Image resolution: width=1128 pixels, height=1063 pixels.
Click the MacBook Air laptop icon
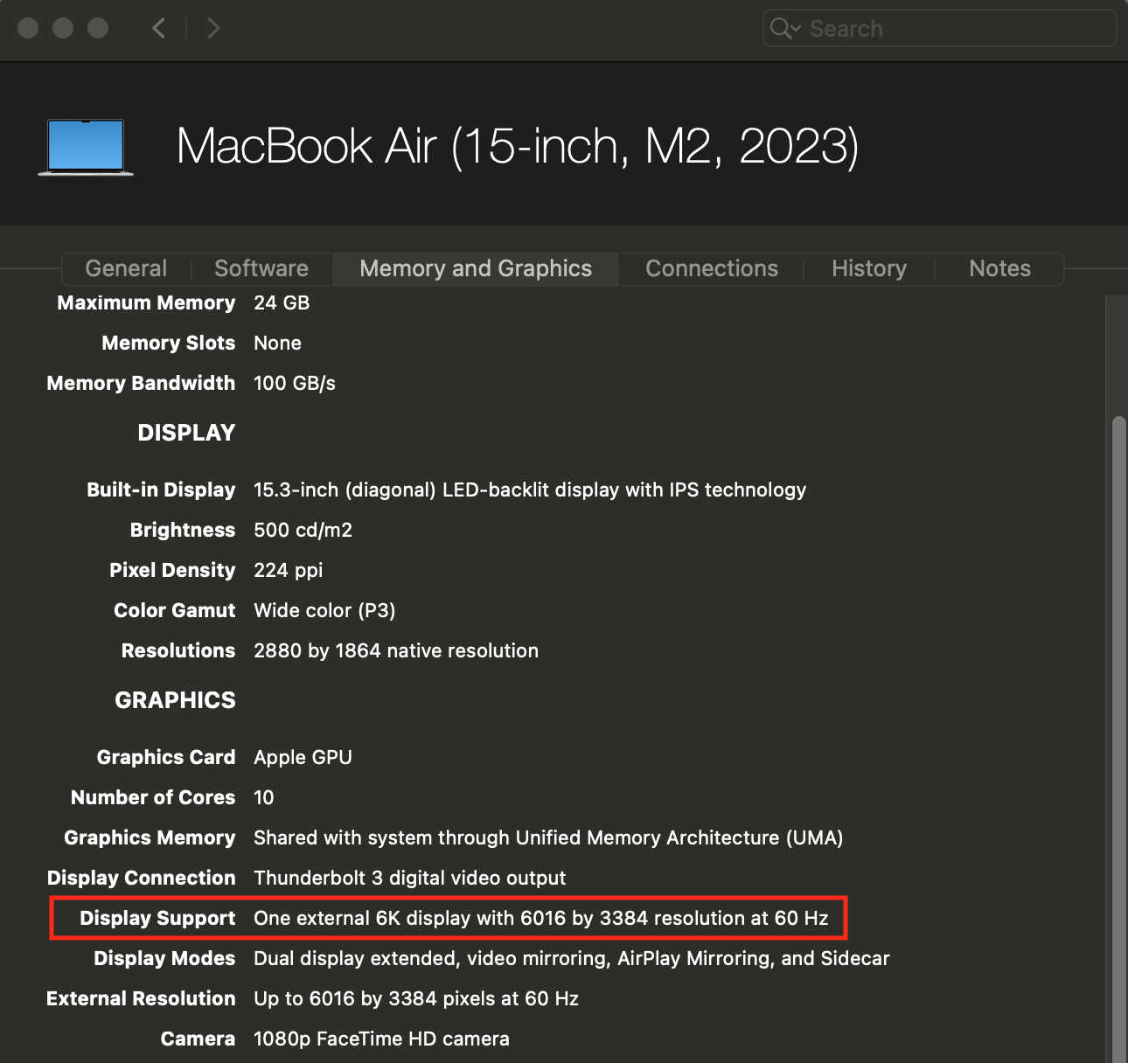pos(86,147)
